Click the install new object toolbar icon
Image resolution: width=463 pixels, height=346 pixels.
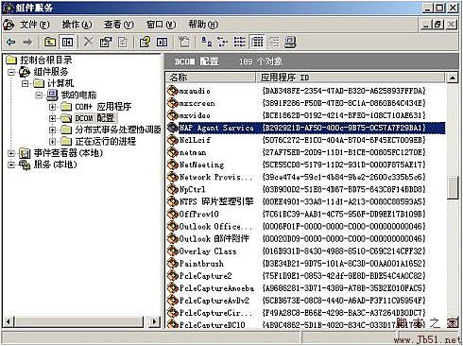click(184, 42)
